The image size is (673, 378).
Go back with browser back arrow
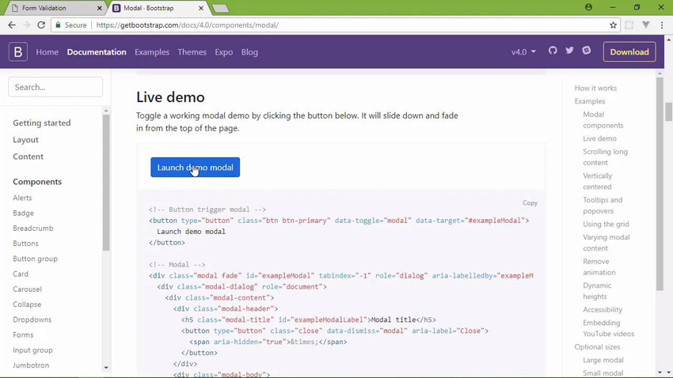coord(12,25)
